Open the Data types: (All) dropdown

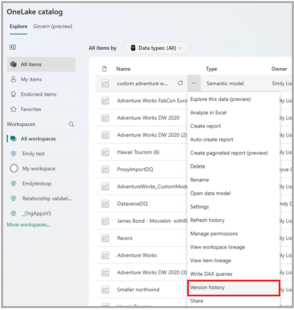[x=156, y=48]
